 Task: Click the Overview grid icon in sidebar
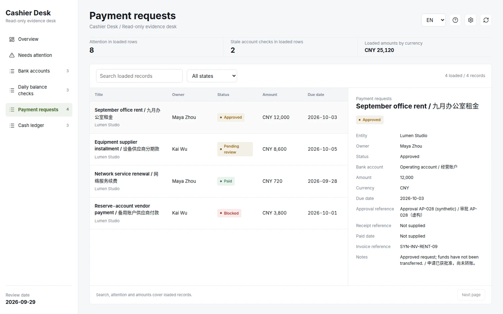point(12,39)
